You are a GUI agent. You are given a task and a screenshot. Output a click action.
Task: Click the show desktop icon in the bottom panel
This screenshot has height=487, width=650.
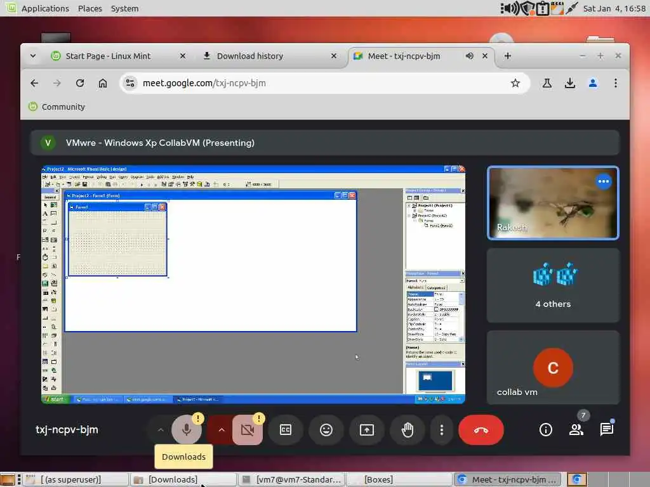[x=8, y=479]
